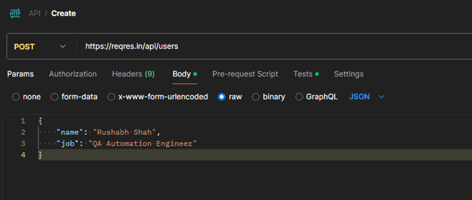The height and width of the screenshot is (200, 472).
Task: Open the API collection breadcrumb
Action: click(34, 13)
